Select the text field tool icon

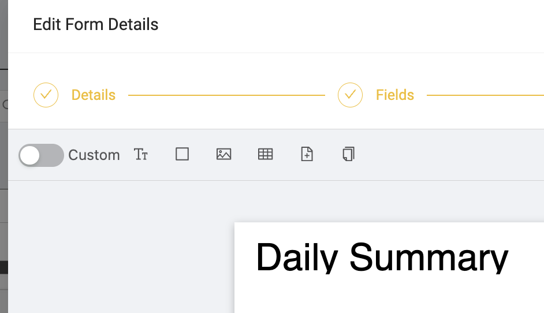coord(140,154)
